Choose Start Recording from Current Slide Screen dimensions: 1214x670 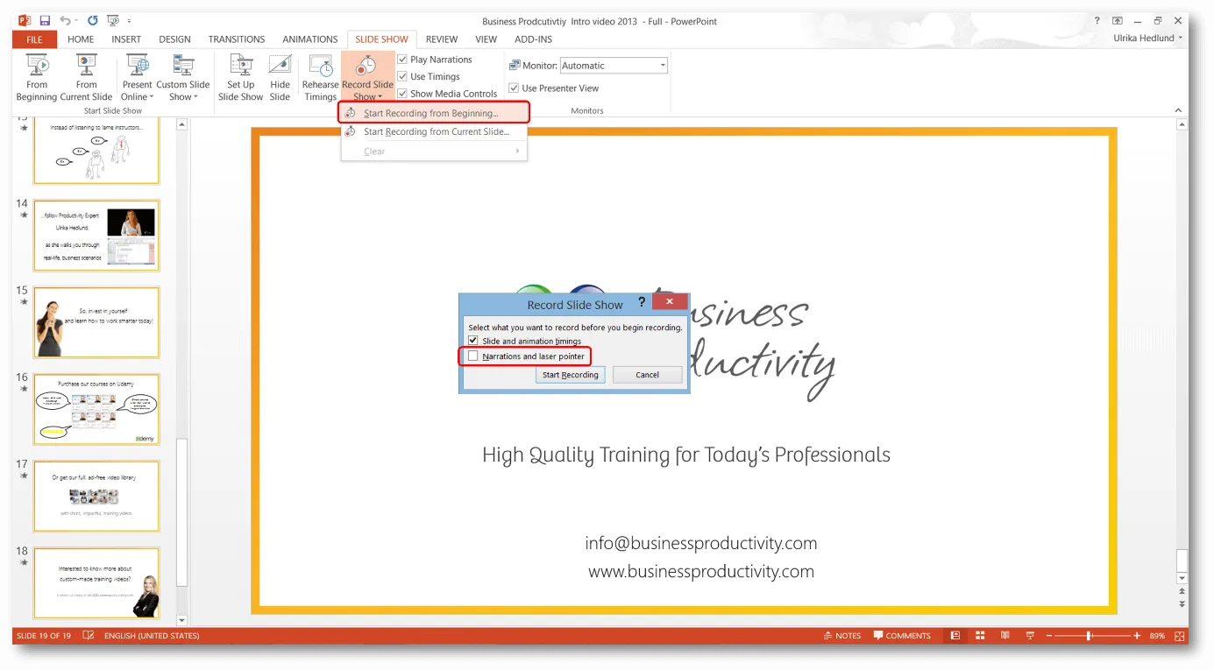pos(435,131)
